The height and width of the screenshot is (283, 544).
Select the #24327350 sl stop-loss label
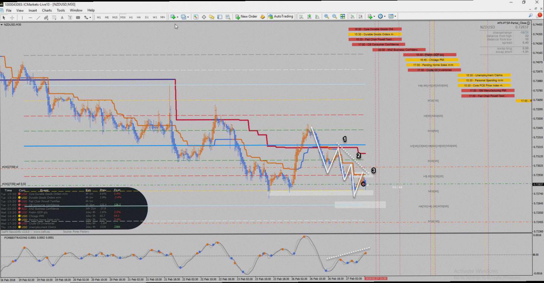tap(10, 167)
